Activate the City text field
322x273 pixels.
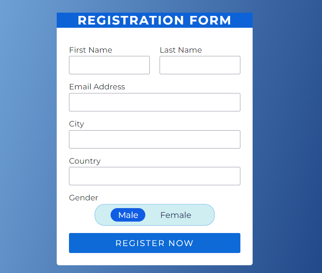click(155, 140)
